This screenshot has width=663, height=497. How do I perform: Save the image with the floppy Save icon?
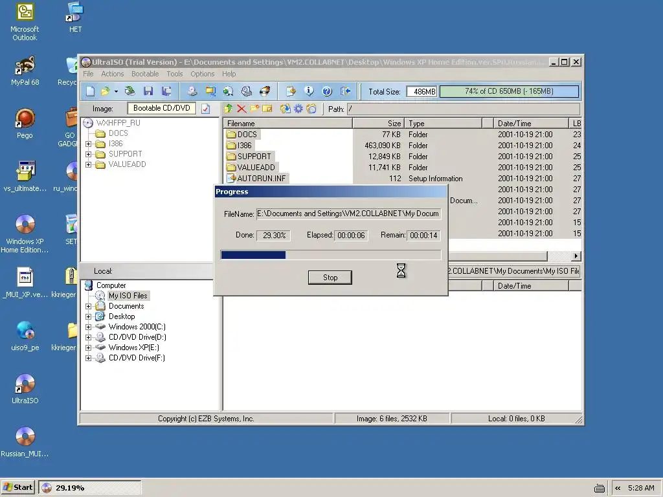pos(148,91)
